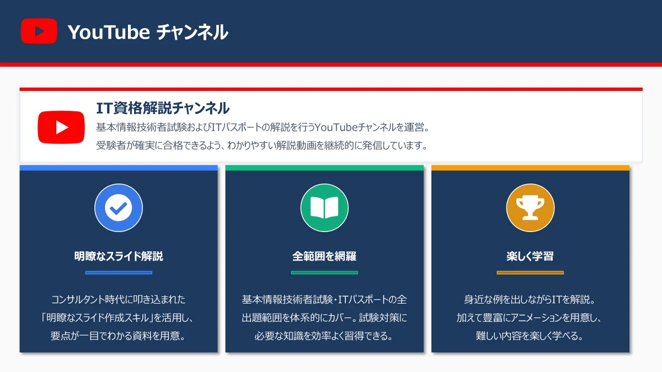Image resolution: width=662 pixels, height=372 pixels.
Task: Click the green open book icon
Action: coord(324,208)
